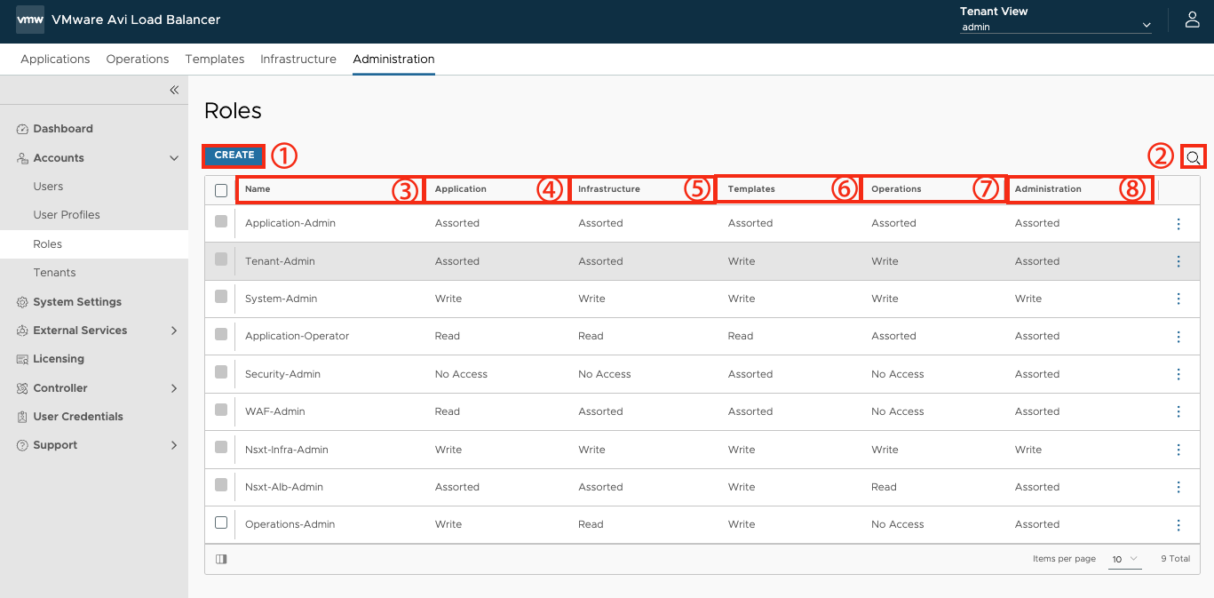Tick the Tenant-Admin row checkbox

(x=221, y=259)
